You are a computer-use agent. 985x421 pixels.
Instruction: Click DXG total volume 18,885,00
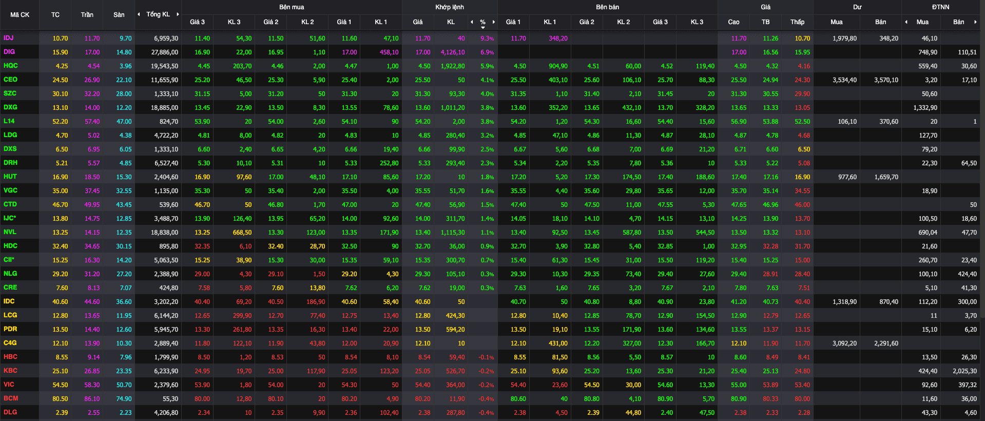coord(165,108)
